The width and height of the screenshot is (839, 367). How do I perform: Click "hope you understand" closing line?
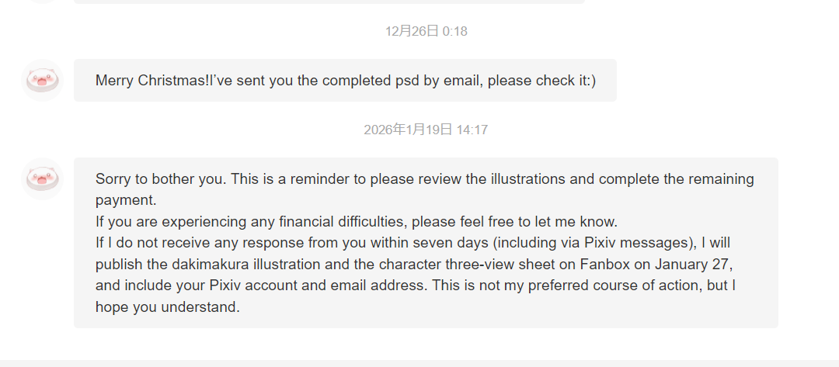167,306
